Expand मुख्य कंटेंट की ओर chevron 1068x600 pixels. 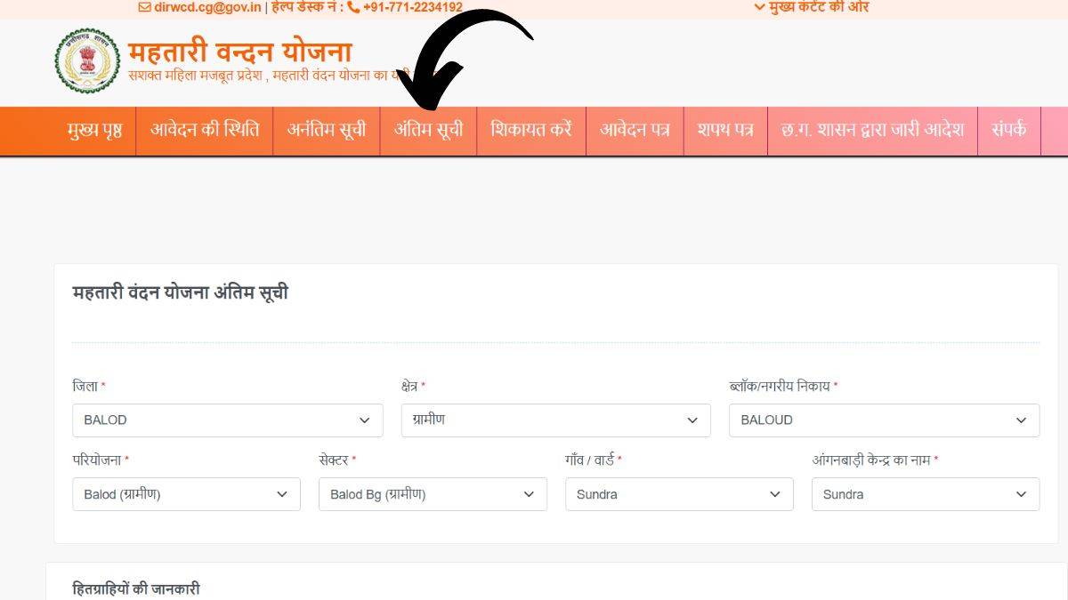pyautogui.click(x=759, y=8)
